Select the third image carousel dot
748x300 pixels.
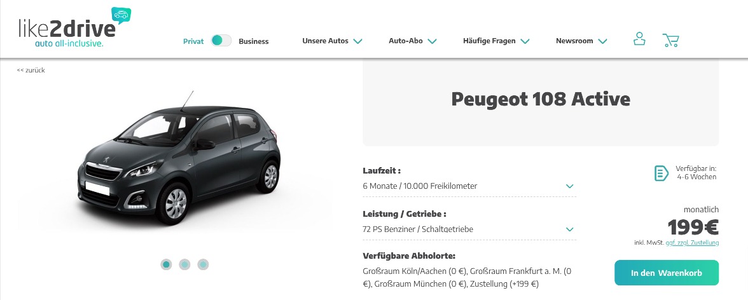(204, 264)
